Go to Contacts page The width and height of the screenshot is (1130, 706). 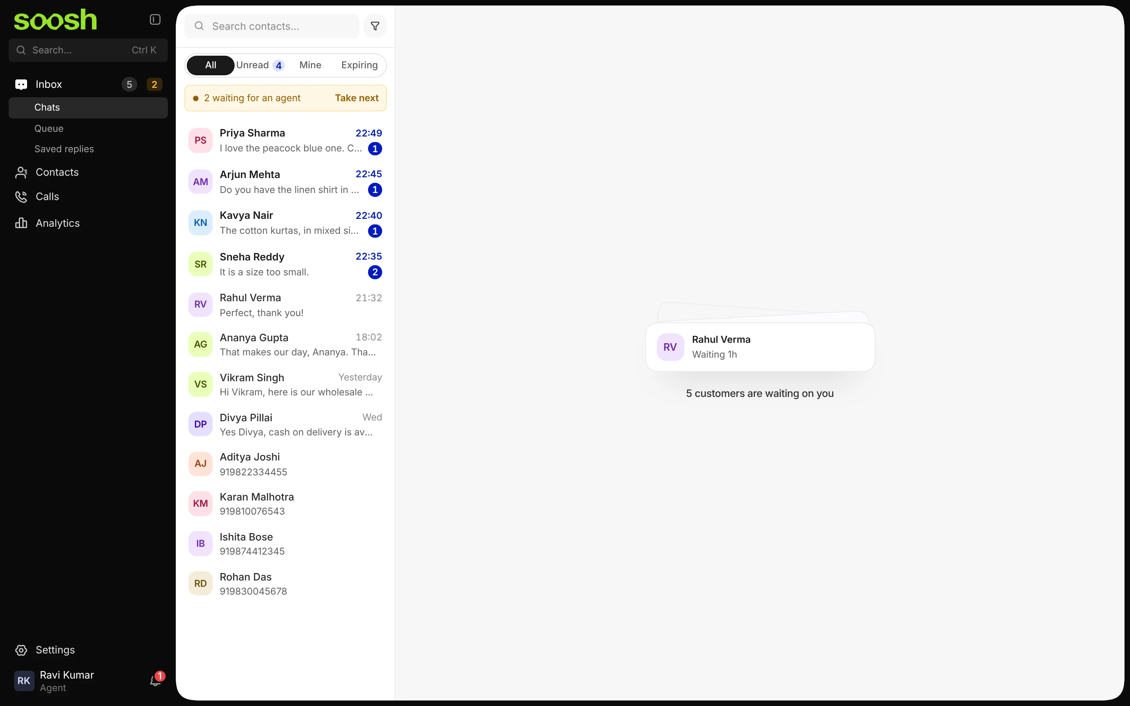(x=88, y=172)
